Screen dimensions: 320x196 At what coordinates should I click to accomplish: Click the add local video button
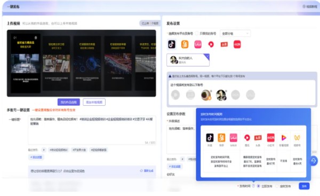[94, 102]
